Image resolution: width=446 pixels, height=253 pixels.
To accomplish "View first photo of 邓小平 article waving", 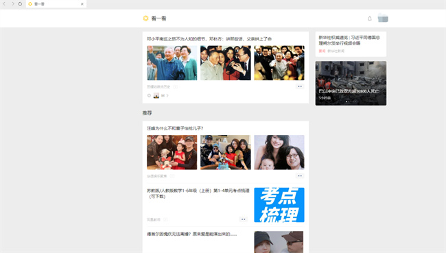I will pos(172,63).
